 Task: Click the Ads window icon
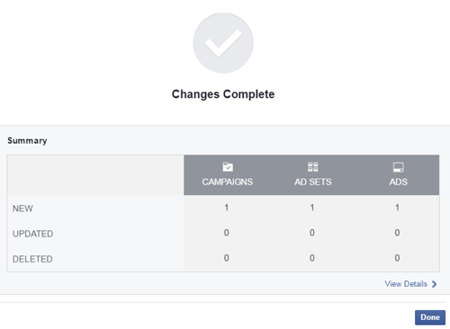pos(398,167)
